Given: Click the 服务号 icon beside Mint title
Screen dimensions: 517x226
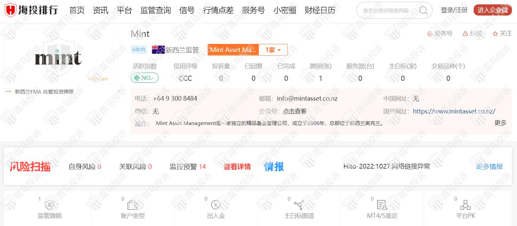Looking at the screenshot, I should (x=430, y=33).
